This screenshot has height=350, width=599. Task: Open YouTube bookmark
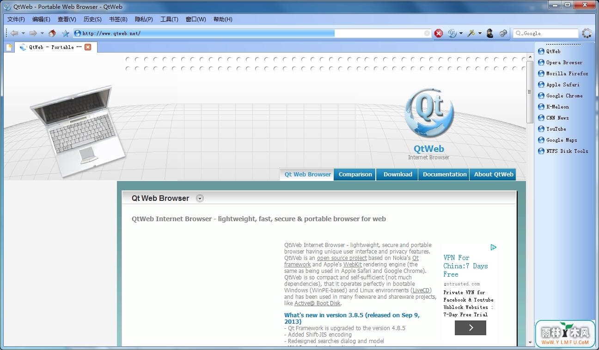click(x=552, y=129)
